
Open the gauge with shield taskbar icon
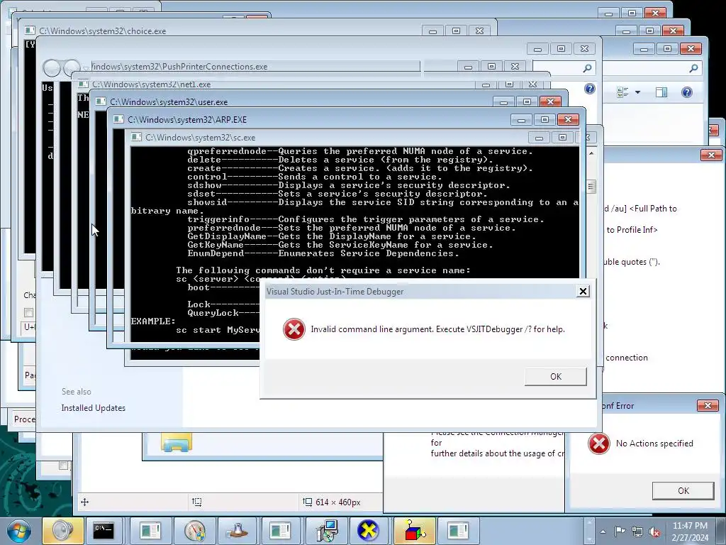point(194,531)
